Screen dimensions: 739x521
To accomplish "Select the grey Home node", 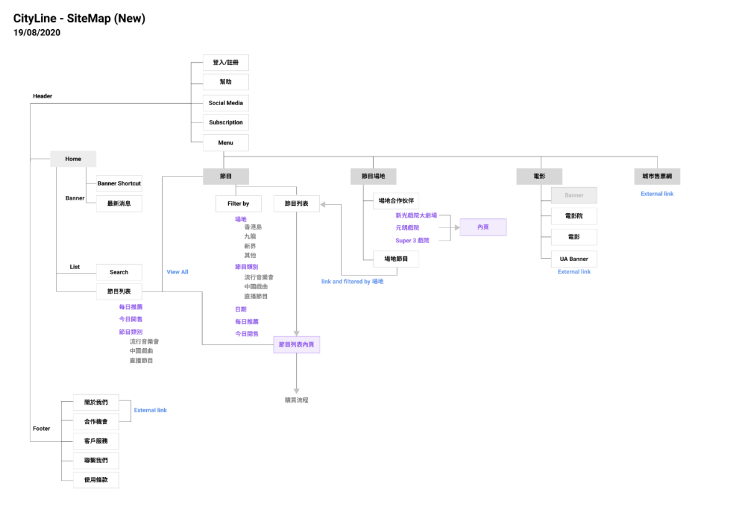I will tap(73, 159).
